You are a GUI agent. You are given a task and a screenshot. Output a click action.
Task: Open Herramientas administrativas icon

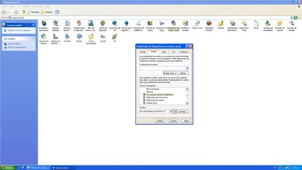pos(233,25)
